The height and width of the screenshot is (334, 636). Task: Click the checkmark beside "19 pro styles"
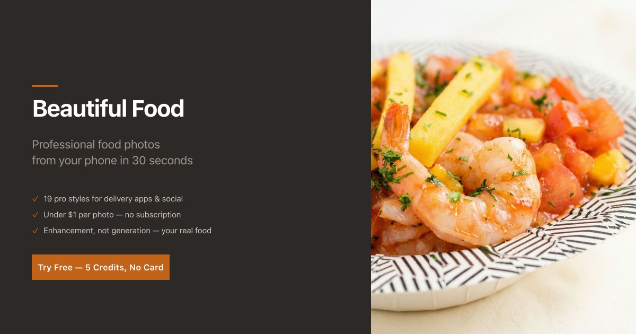(x=35, y=199)
